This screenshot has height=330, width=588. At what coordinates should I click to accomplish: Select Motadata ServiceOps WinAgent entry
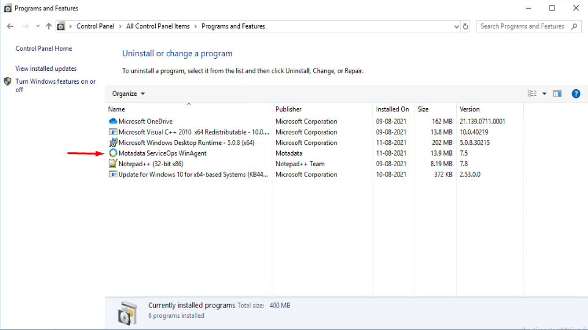pos(162,153)
